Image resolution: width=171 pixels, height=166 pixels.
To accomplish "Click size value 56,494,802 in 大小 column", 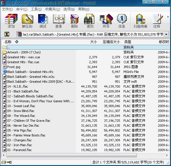I will pos(89,130).
